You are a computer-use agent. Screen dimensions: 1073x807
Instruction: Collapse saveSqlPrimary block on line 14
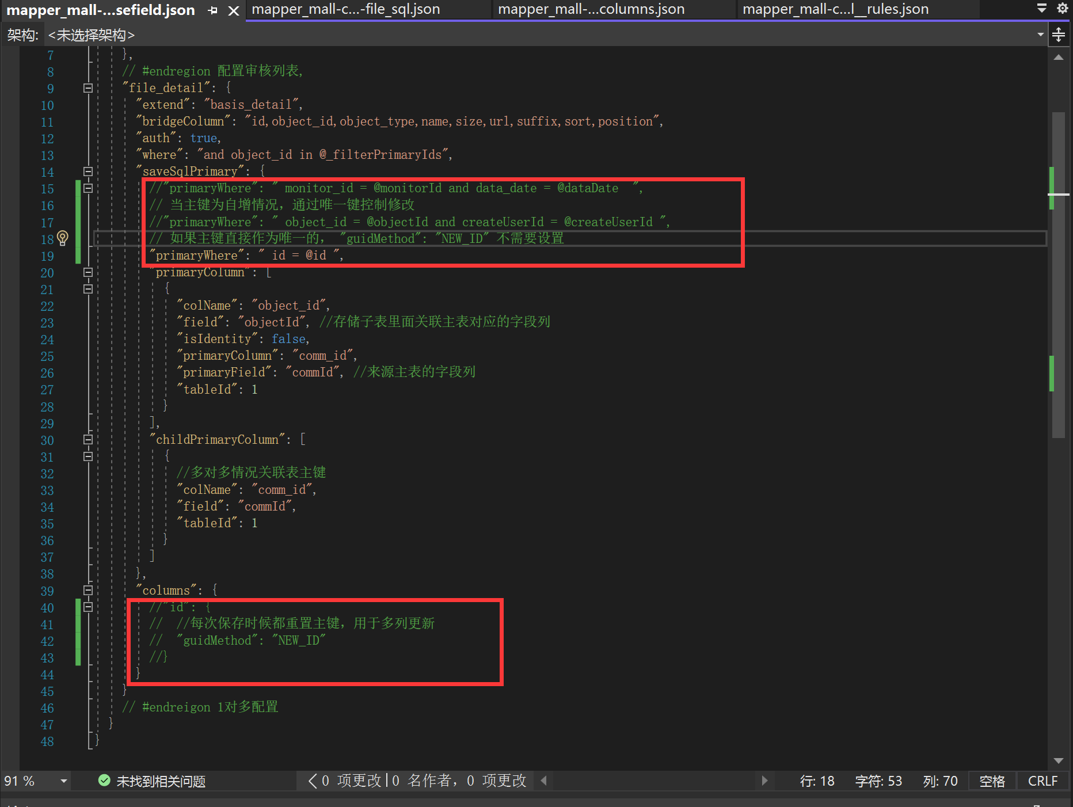pyautogui.click(x=88, y=172)
